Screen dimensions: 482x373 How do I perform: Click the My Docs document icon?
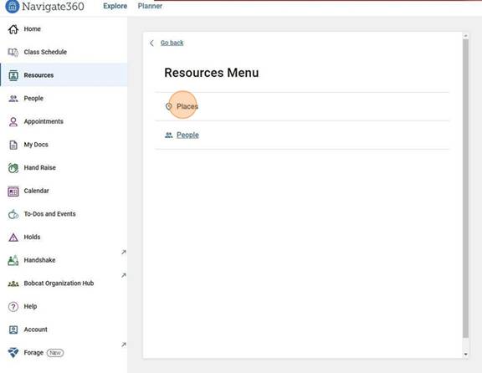click(x=13, y=145)
